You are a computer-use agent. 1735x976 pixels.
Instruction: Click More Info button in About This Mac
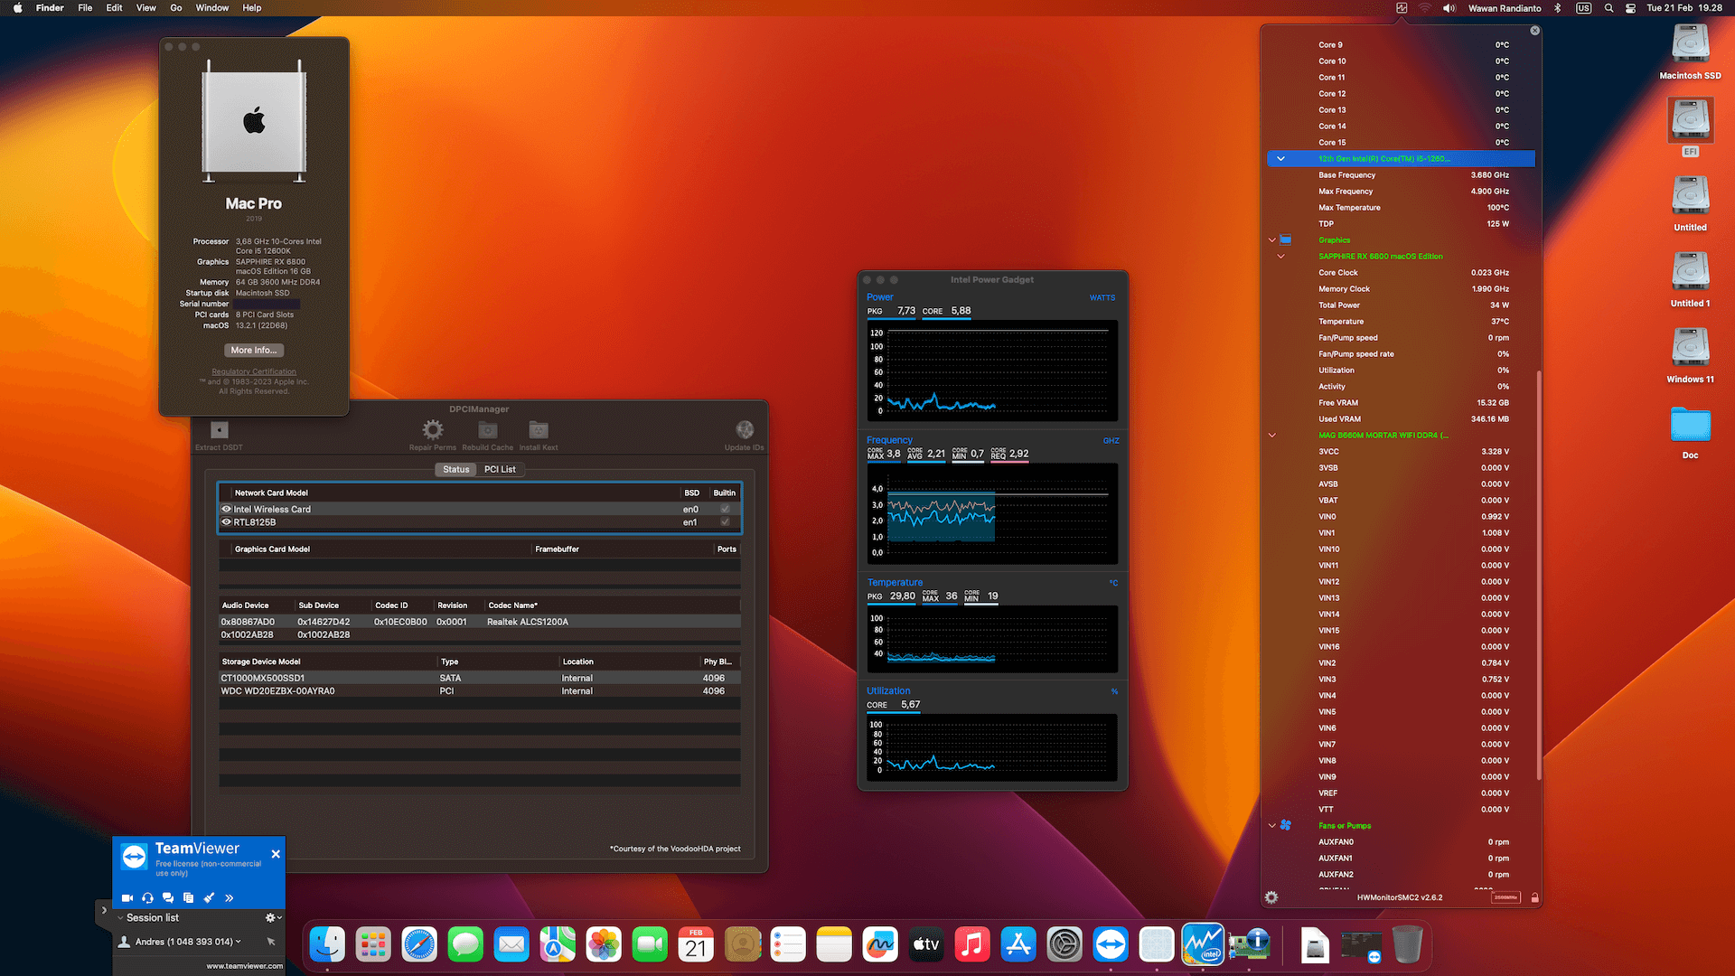tap(254, 350)
